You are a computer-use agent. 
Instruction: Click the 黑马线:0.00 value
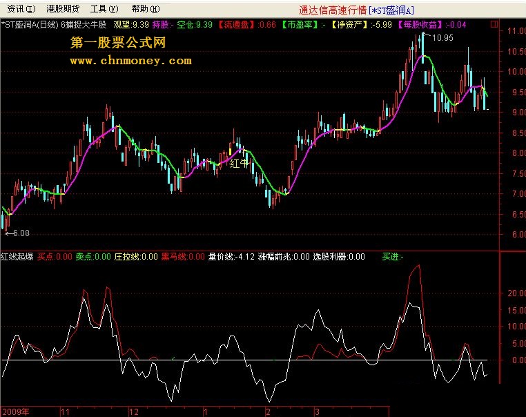click(x=183, y=257)
